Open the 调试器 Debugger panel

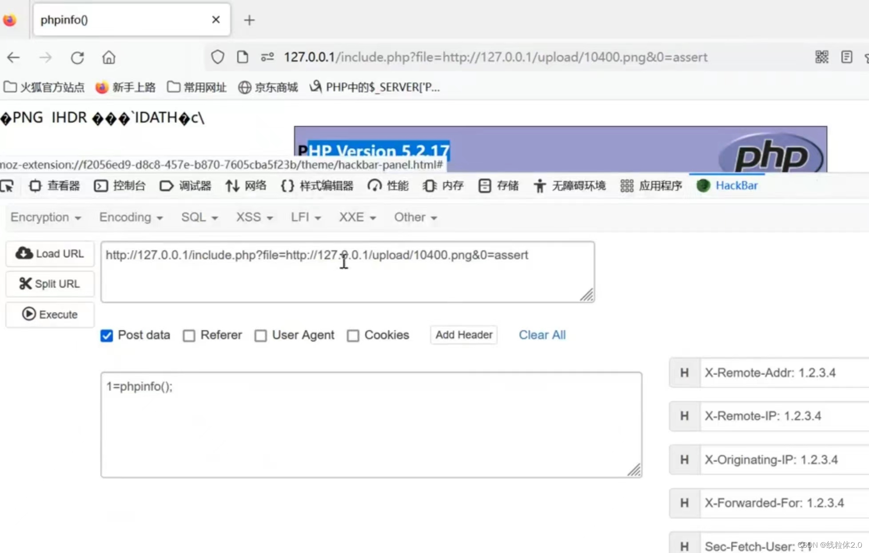[185, 186]
